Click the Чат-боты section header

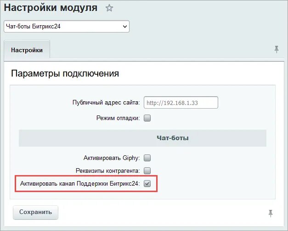pos(142,138)
